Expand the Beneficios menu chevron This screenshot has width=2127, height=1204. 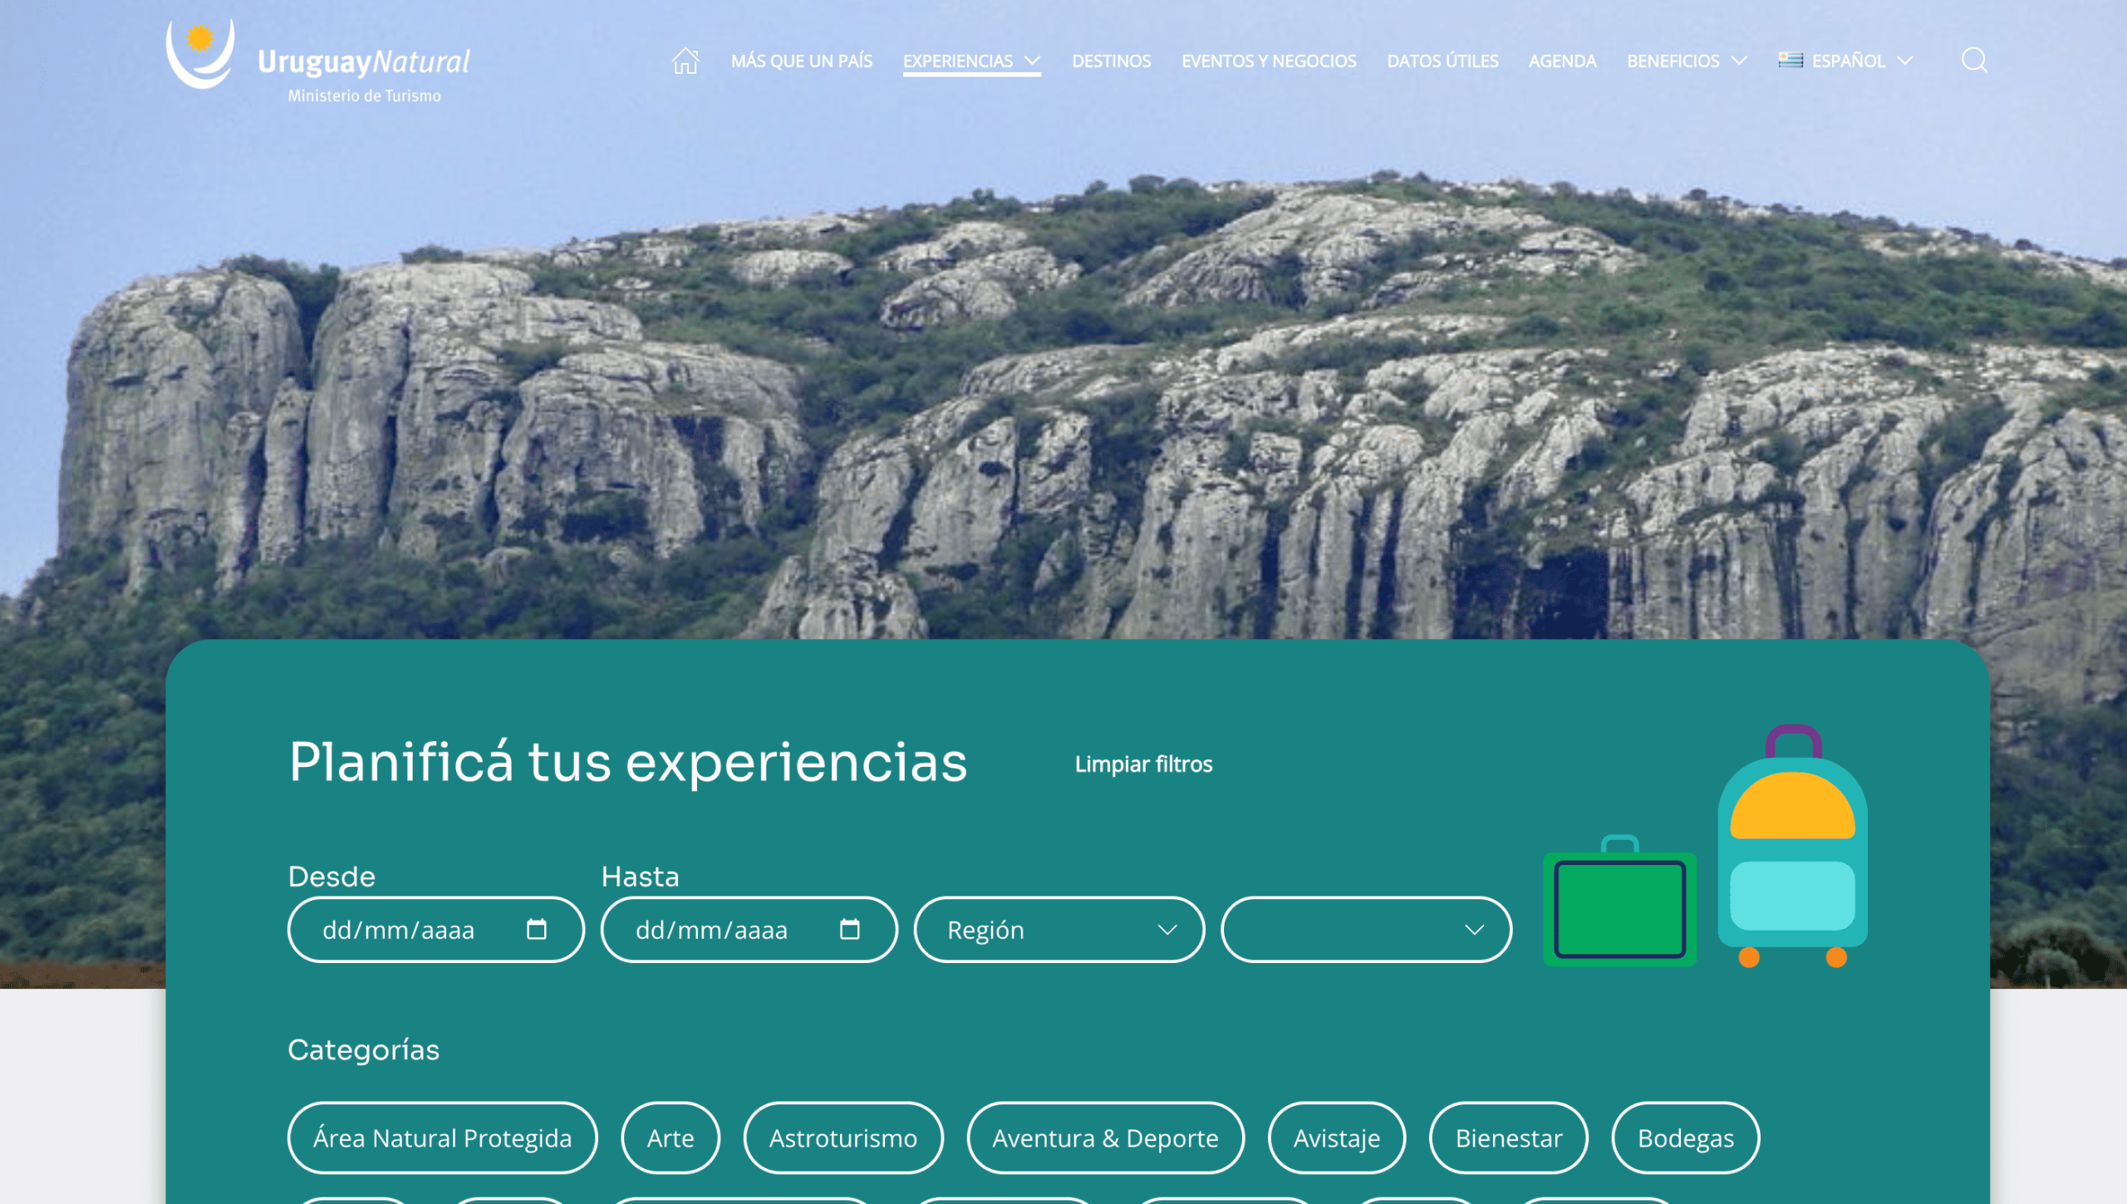[1739, 61]
